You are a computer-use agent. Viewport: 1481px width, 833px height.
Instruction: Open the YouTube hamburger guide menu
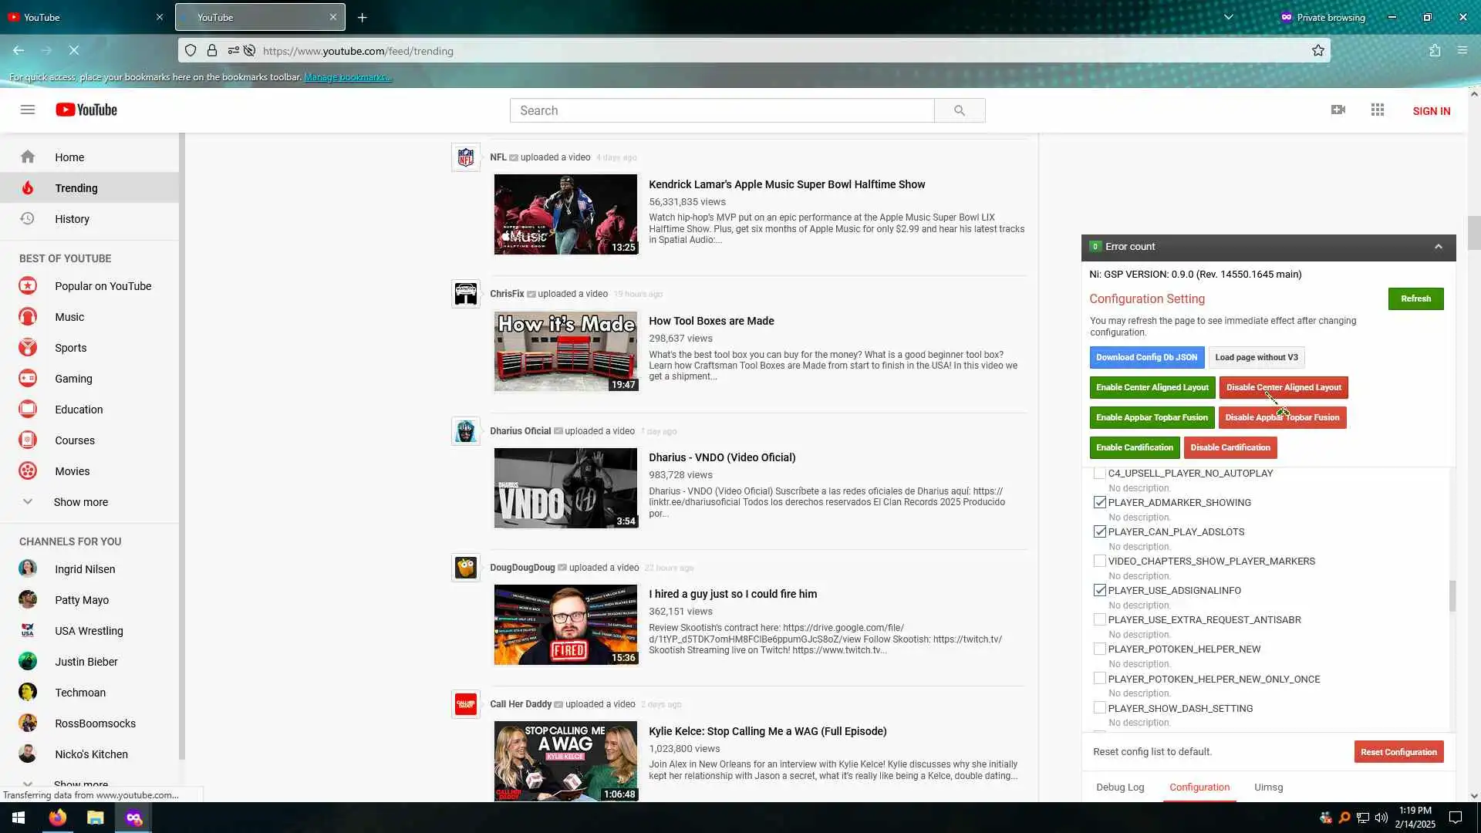point(28,110)
